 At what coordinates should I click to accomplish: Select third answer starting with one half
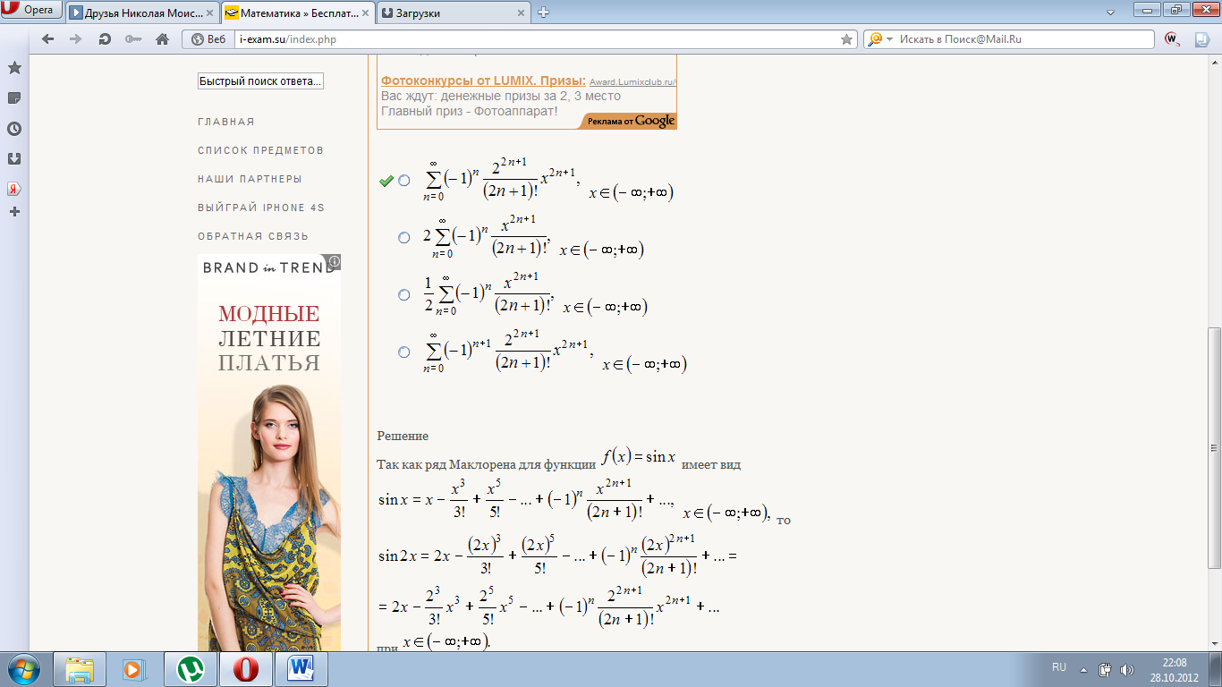click(404, 295)
